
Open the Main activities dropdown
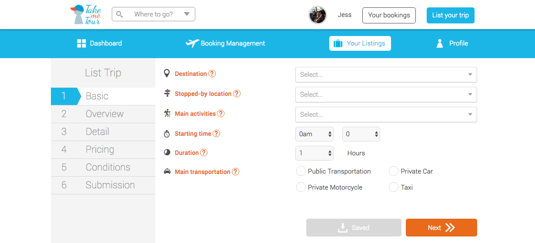pos(386,115)
